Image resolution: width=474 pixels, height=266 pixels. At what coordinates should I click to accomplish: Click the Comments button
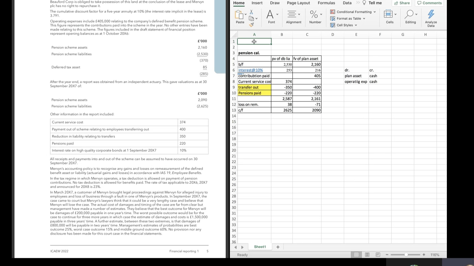(430, 3)
